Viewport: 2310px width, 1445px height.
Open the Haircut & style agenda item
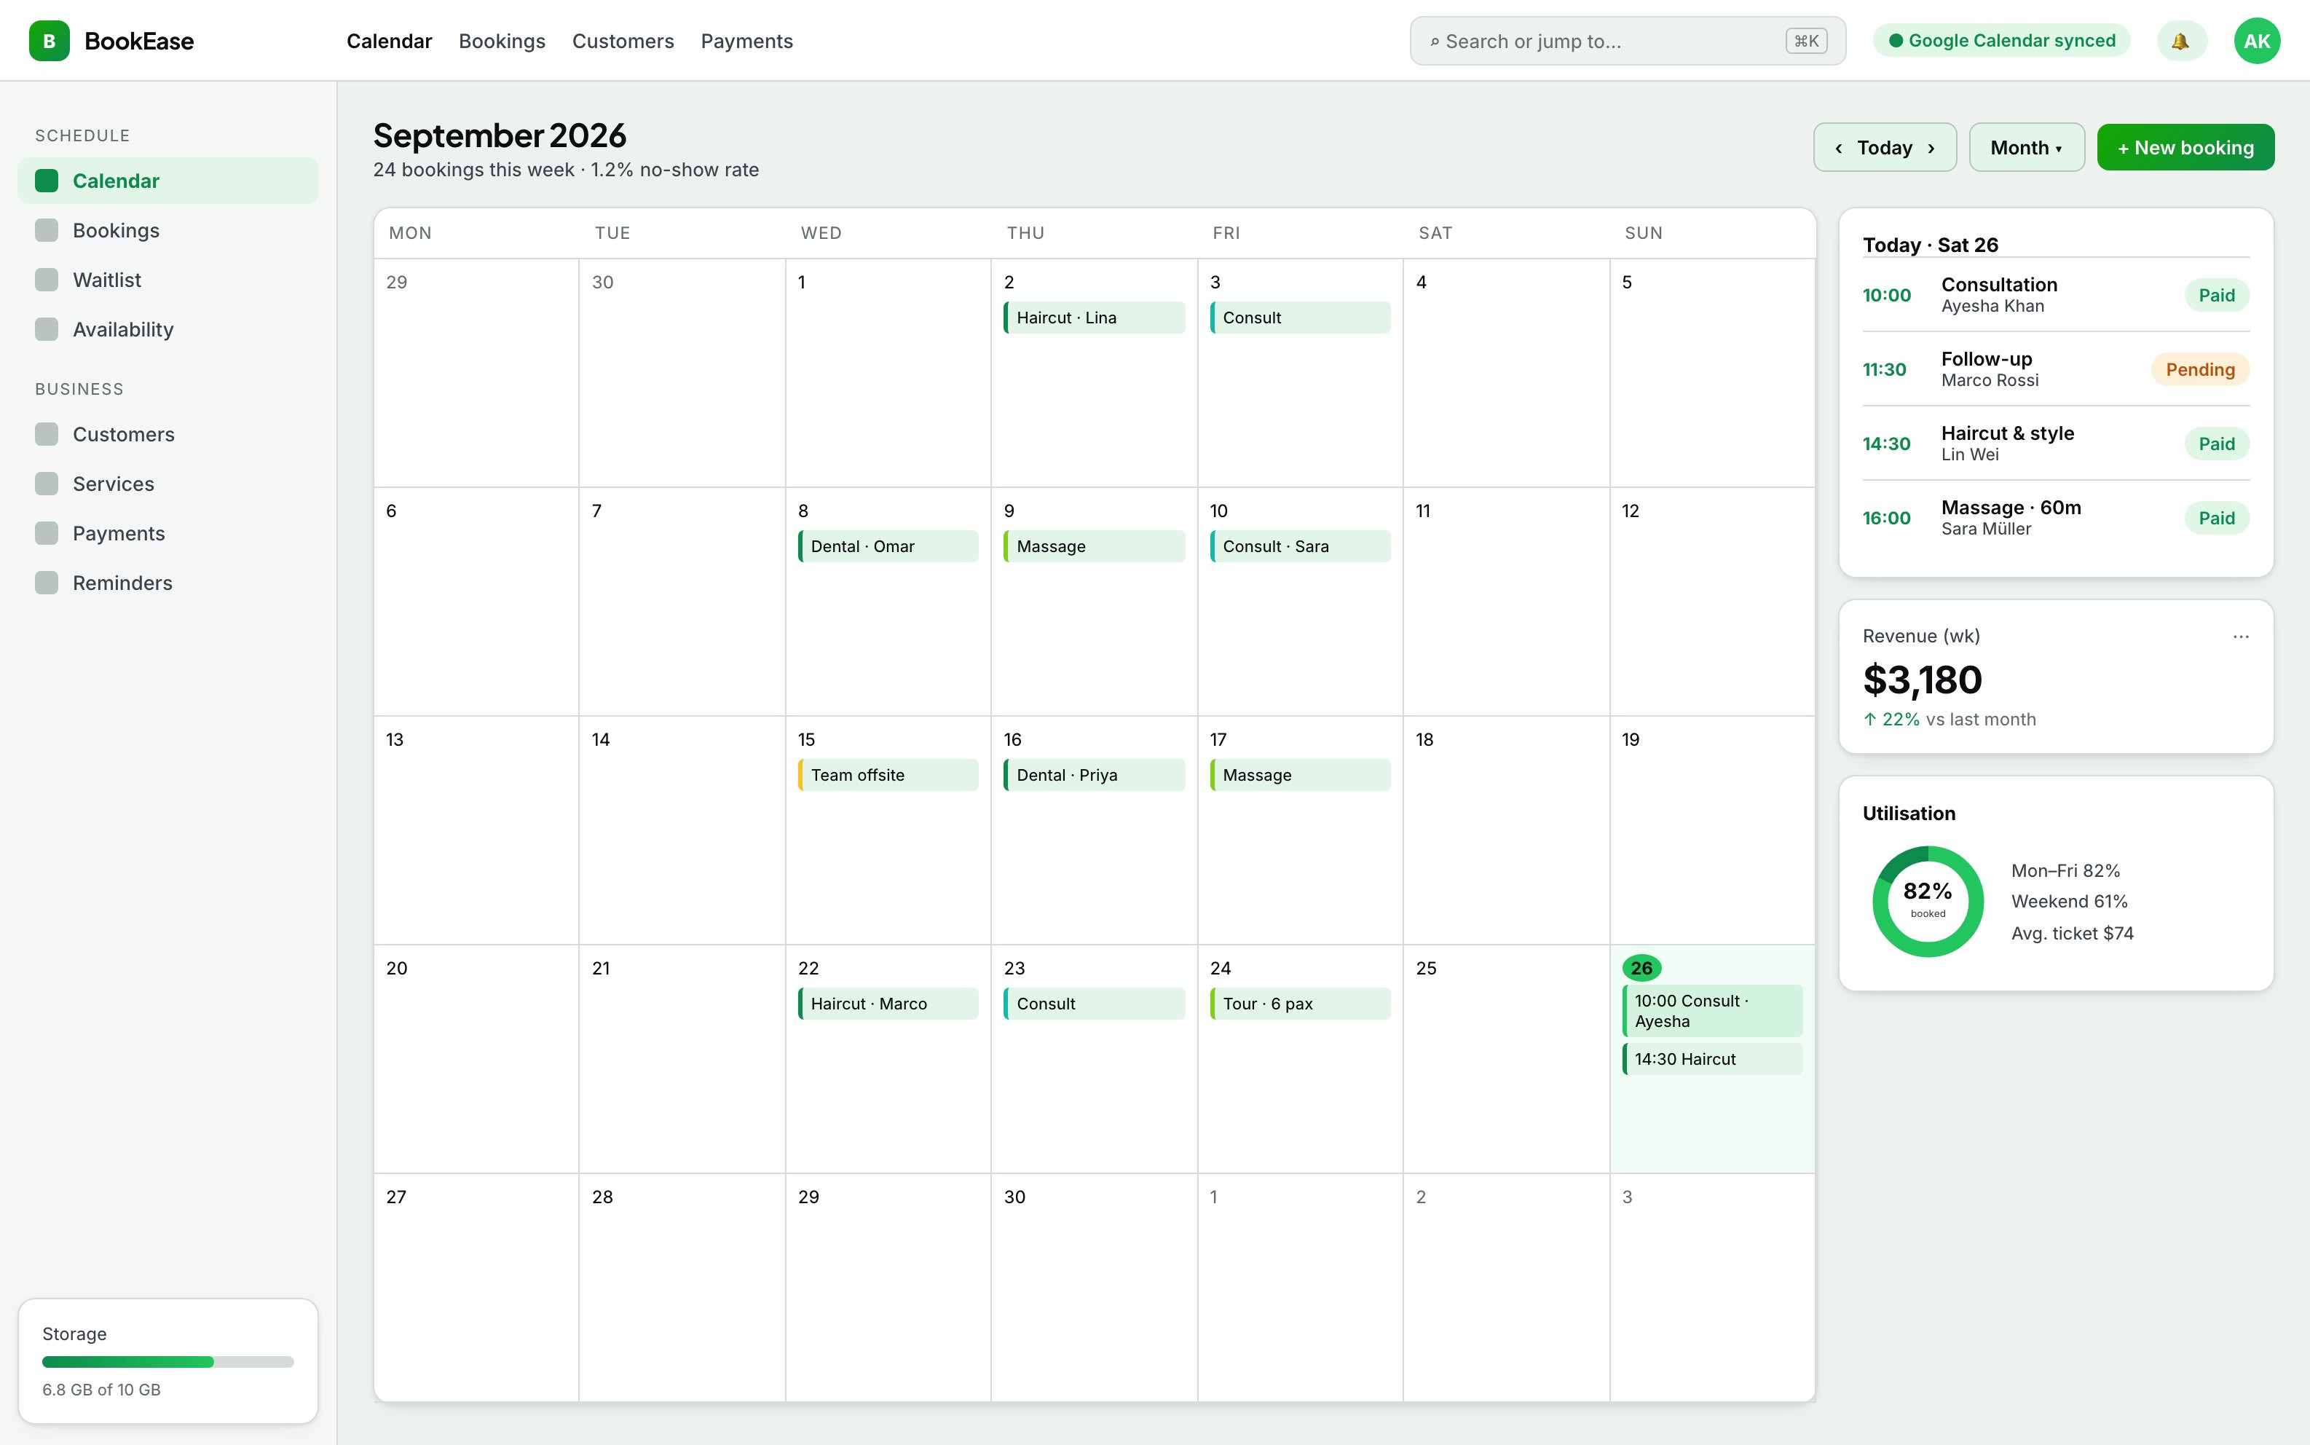pyautogui.click(x=2056, y=444)
